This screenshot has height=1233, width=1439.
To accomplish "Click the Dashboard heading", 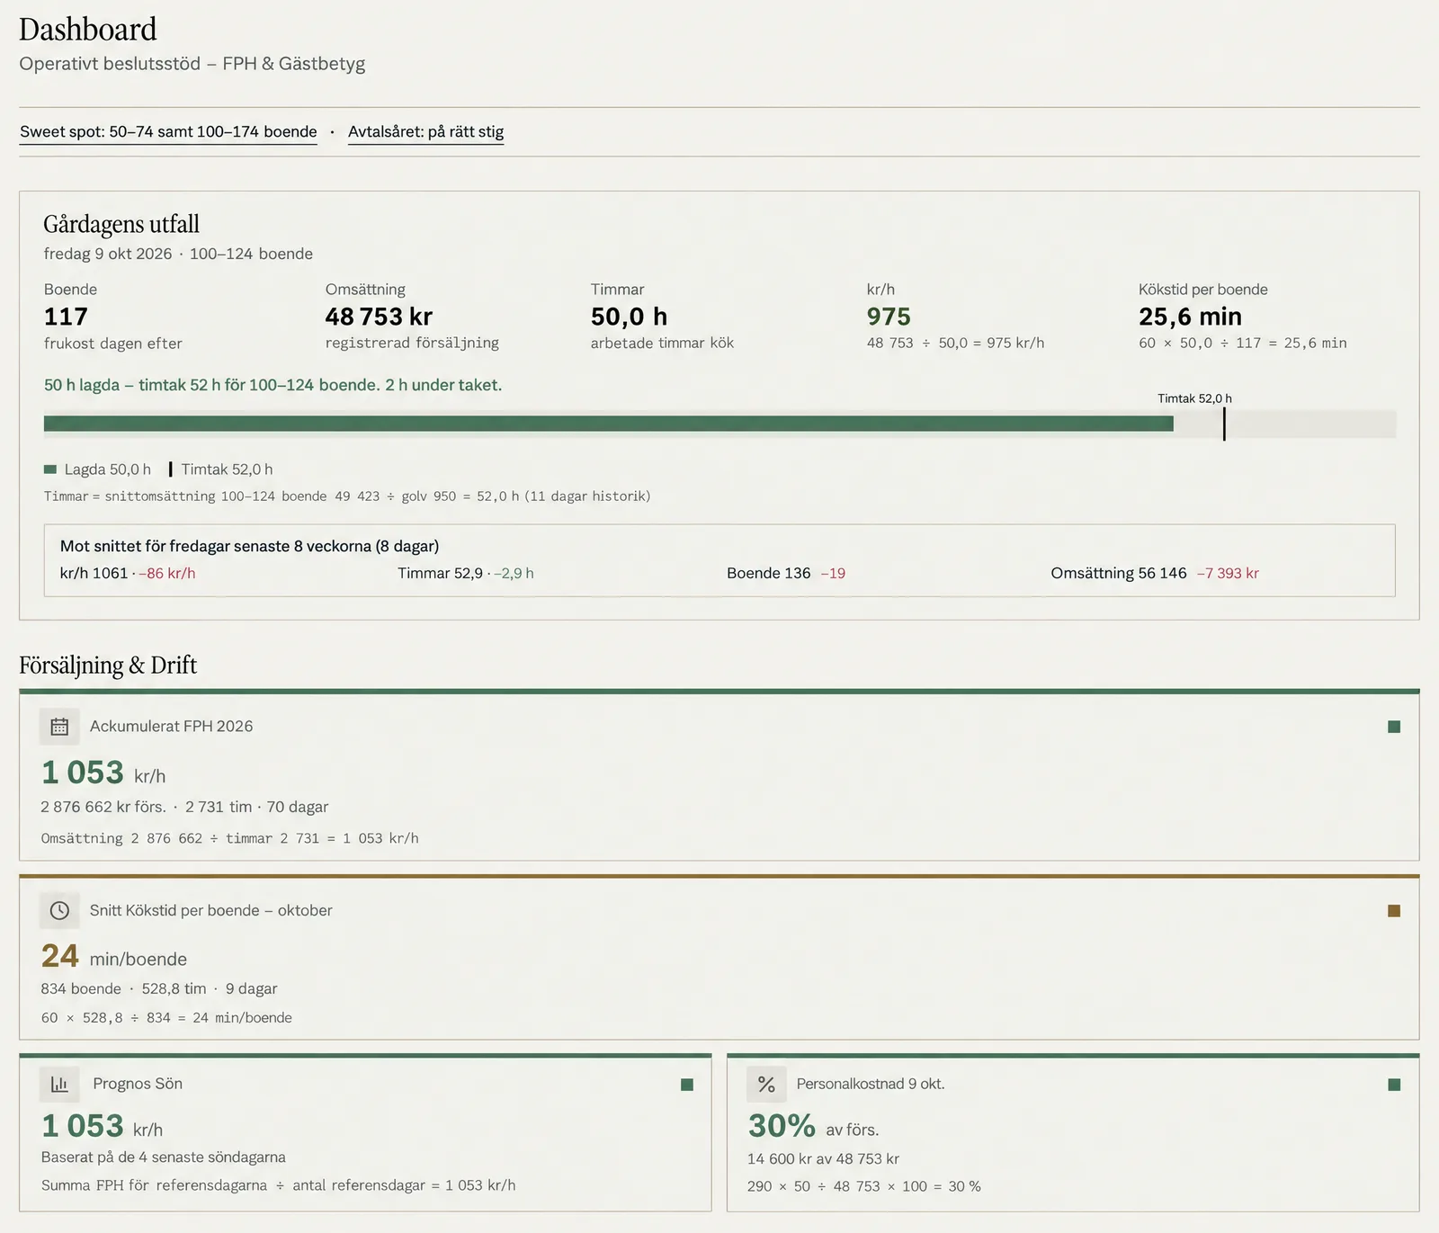I will (88, 30).
